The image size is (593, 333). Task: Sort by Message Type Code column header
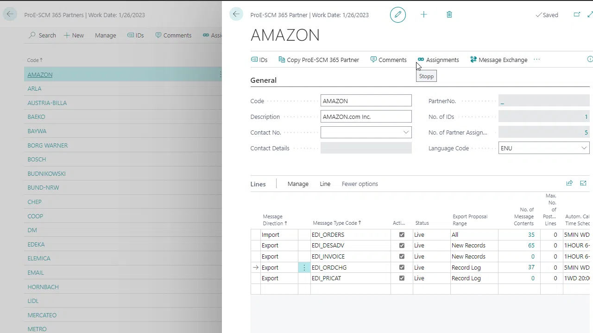337,223
